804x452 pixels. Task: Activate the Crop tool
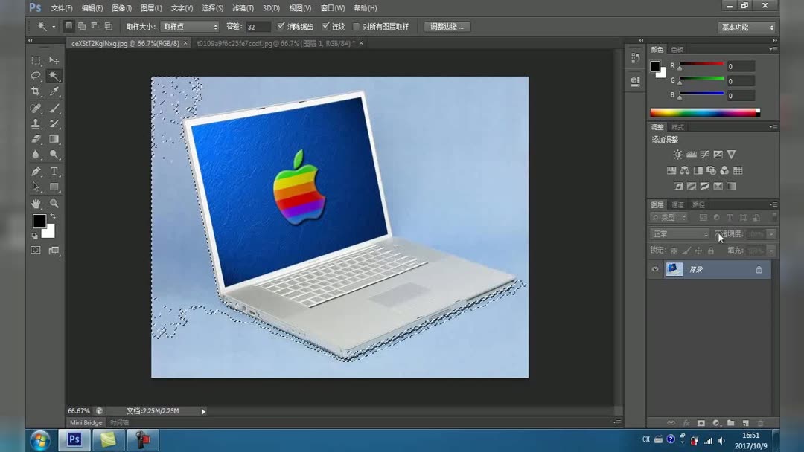click(x=35, y=91)
